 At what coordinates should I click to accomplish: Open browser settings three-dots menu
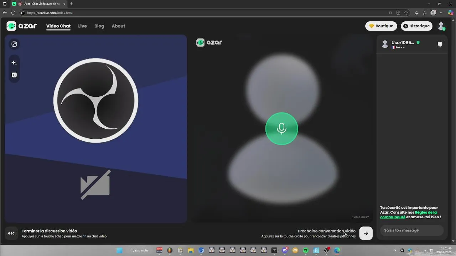point(442,13)
